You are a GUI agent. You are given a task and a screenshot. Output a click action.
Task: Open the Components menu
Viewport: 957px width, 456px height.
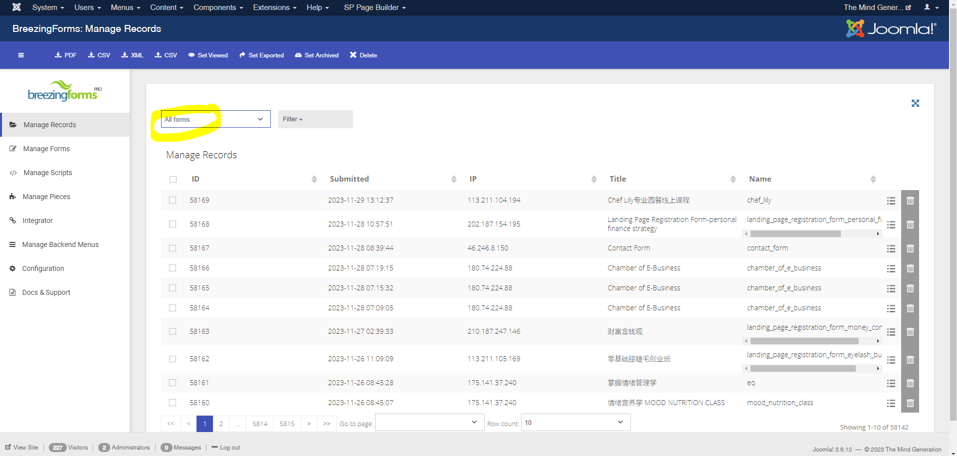pyautogui.click(x=218, y=7)
